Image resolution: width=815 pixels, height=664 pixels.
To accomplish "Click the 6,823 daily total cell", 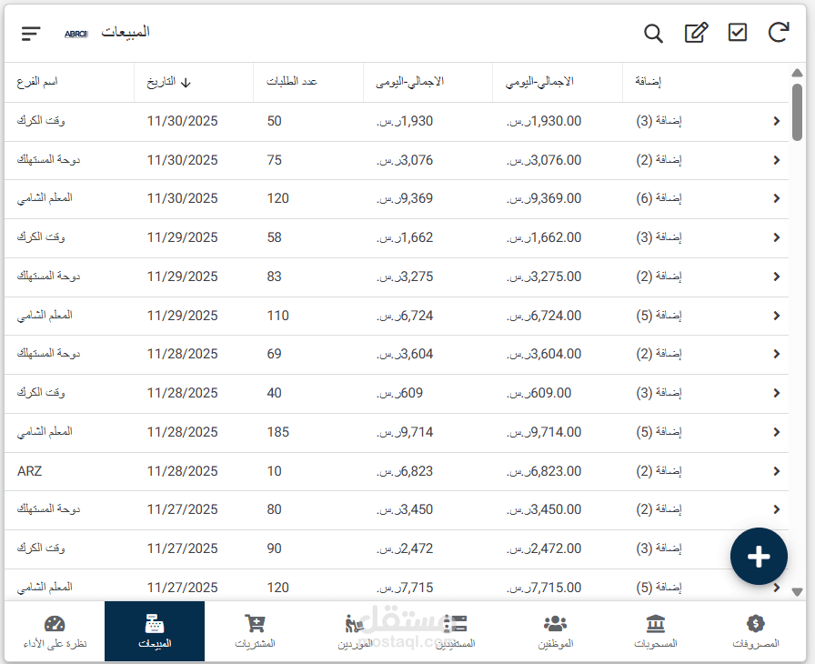I will pos(405,471).
